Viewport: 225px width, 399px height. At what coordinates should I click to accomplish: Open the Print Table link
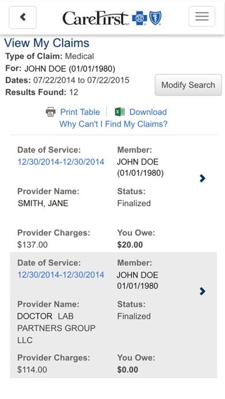[80, 112]
